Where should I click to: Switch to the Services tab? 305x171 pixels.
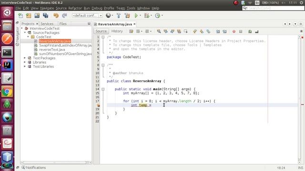(47, 24)
